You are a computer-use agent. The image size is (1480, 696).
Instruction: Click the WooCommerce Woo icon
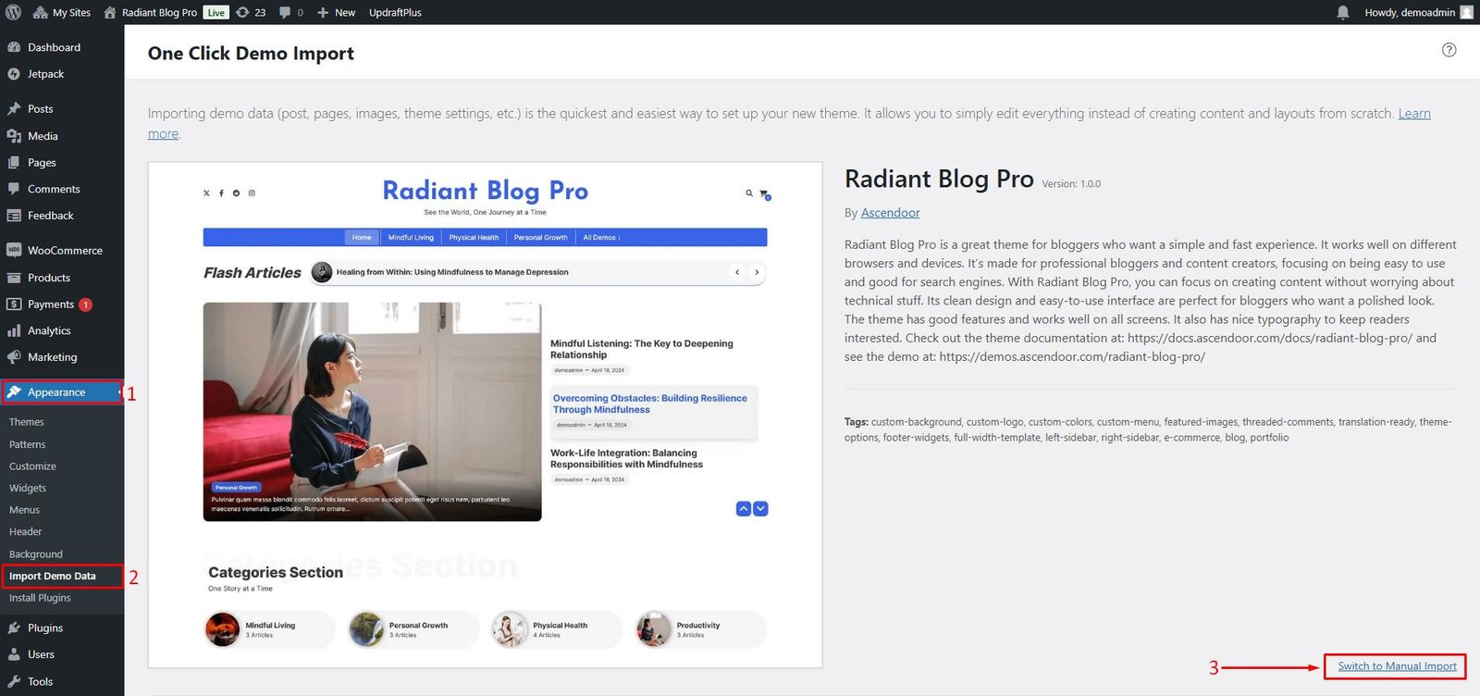14,250
